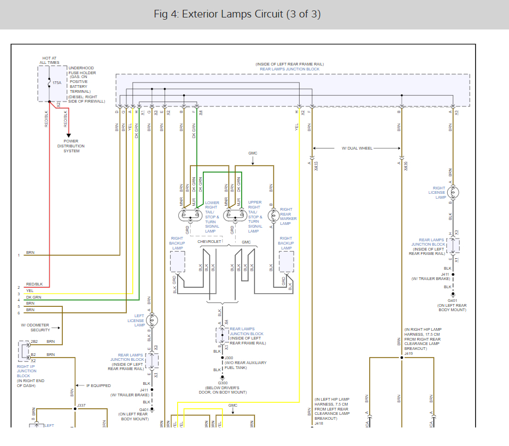Click G401 ground symbol under Right License Lamp

(x=452, y=295)
